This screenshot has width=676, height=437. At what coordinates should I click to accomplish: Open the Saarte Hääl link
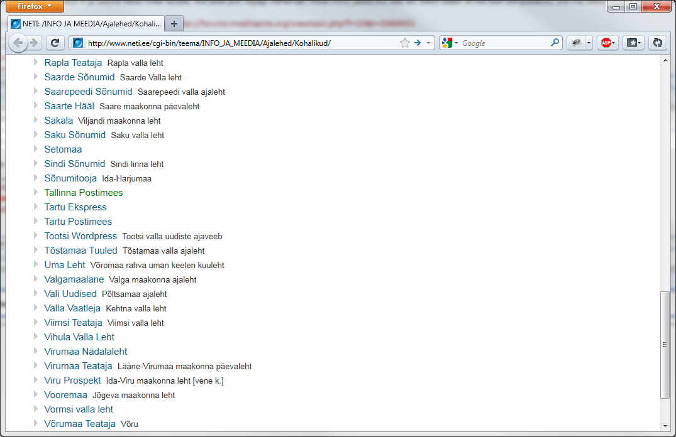[69, 106]
